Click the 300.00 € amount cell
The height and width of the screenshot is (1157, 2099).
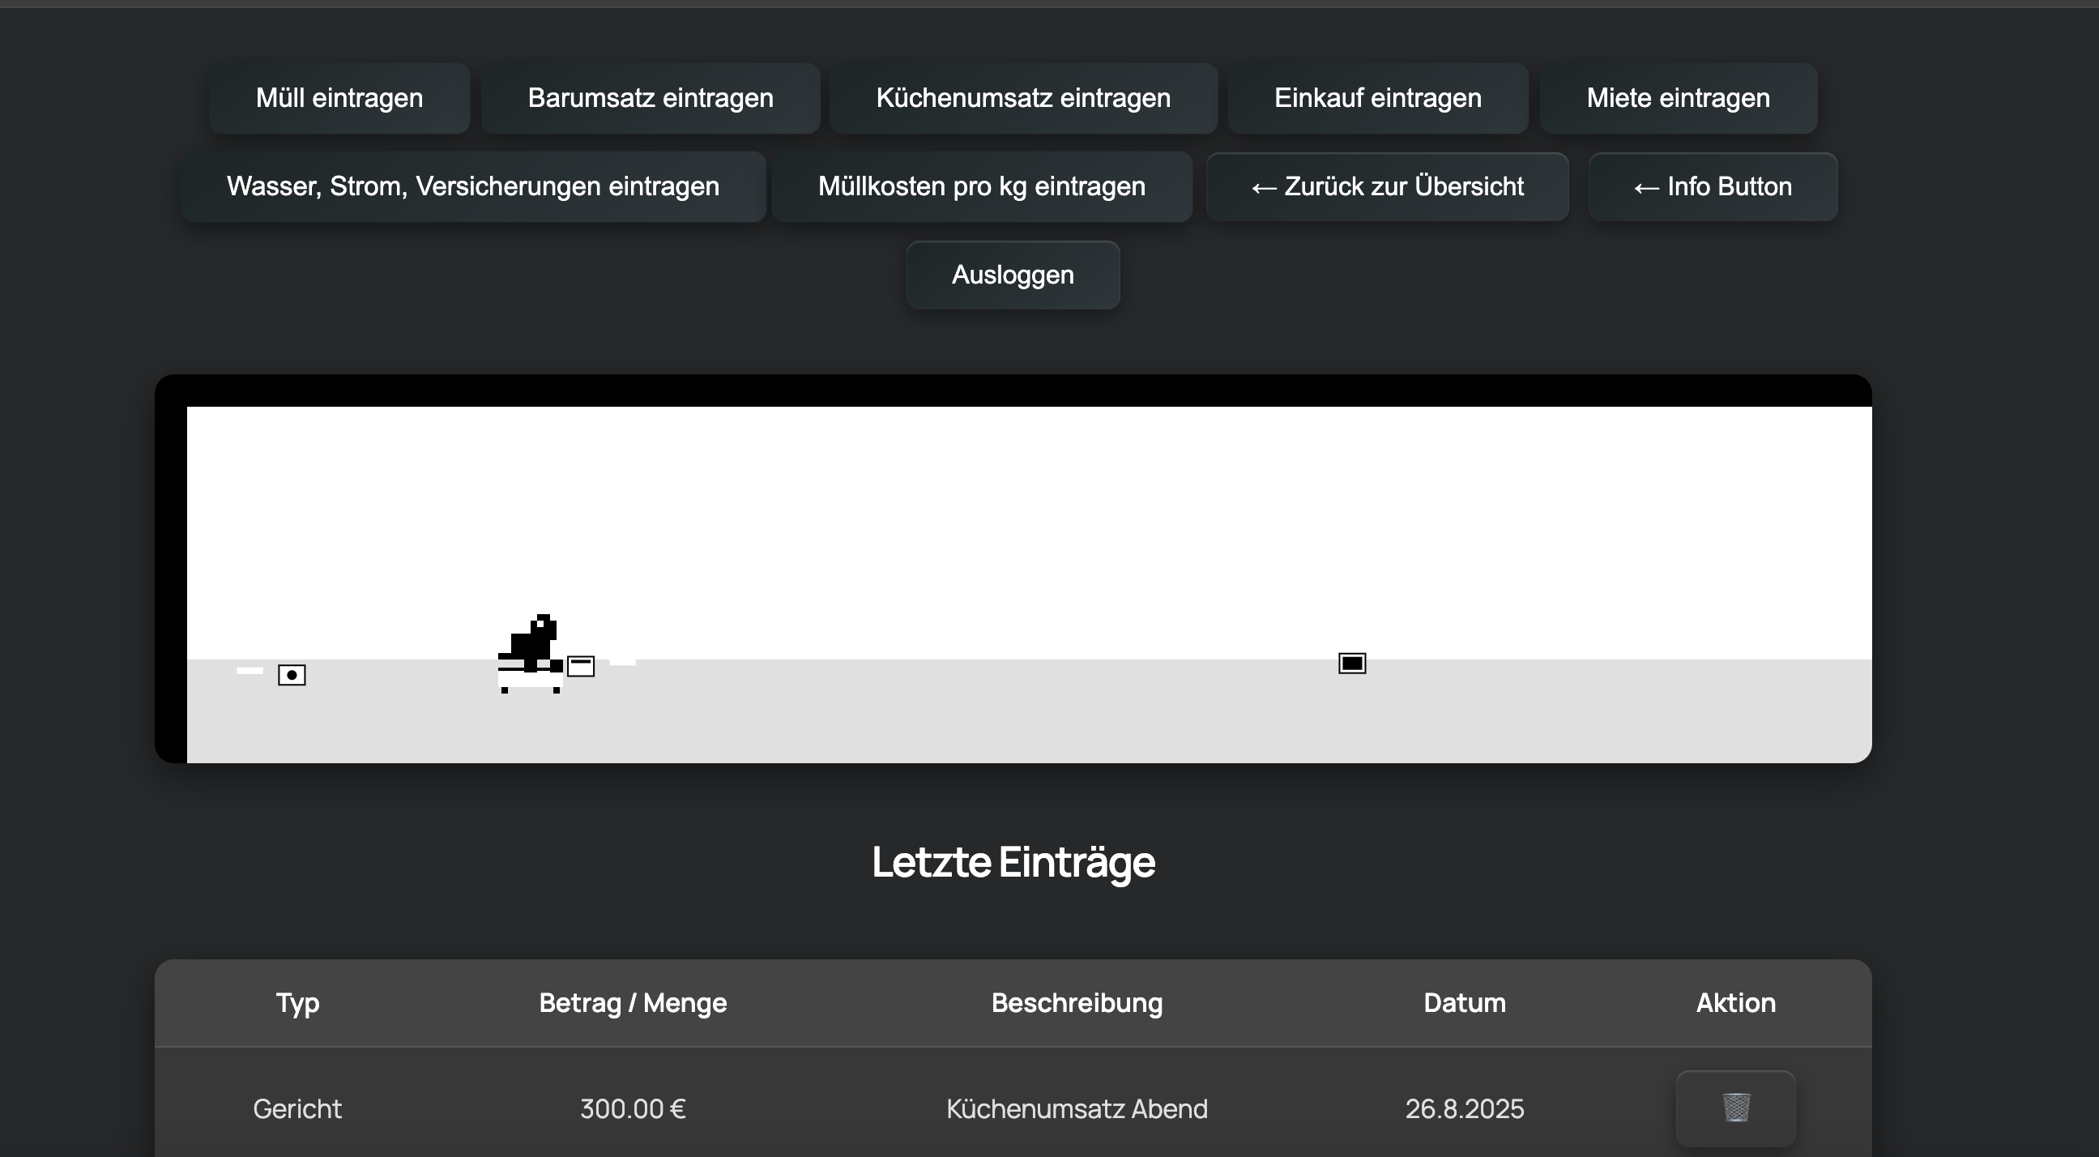point(633,1108)
